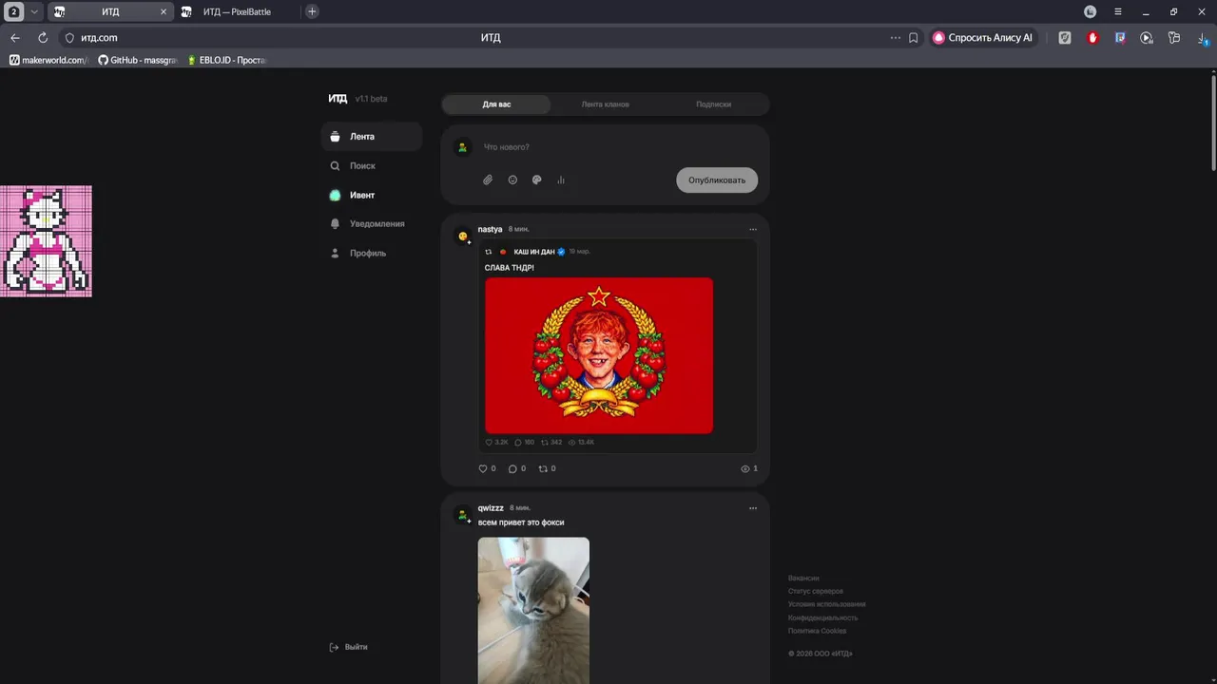Click the views eye icon on nastya's post
The height and width of the screenshot is (684, 1217).
click(x=745, y=468)
